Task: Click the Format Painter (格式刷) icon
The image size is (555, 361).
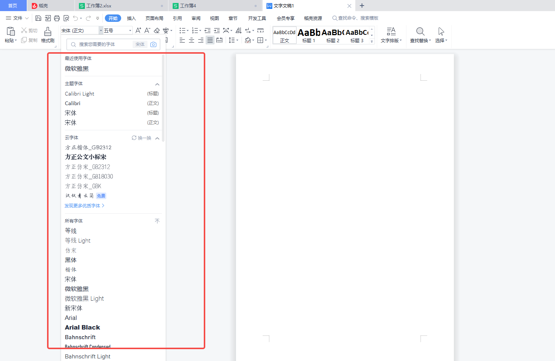Action: (x=47, y=35)
